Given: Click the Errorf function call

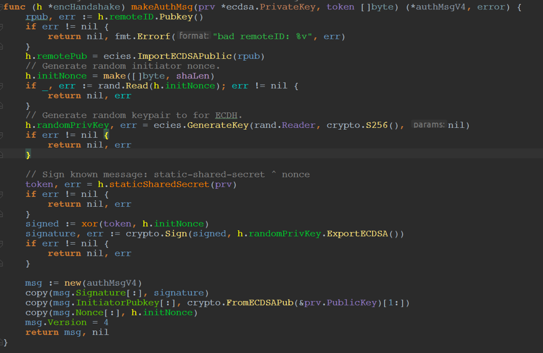Looking at the screenshot, I should 154,36.
